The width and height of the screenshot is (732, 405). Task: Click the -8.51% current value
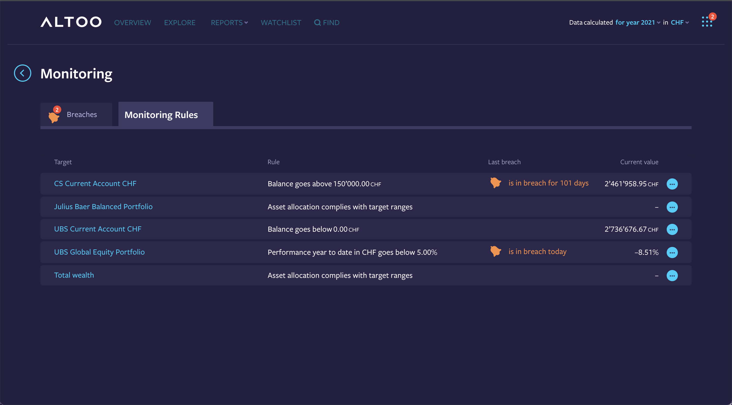[646, 252]
